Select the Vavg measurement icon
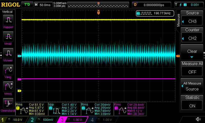Viewport: 205px width, 123px height. [x=8, y=70]
